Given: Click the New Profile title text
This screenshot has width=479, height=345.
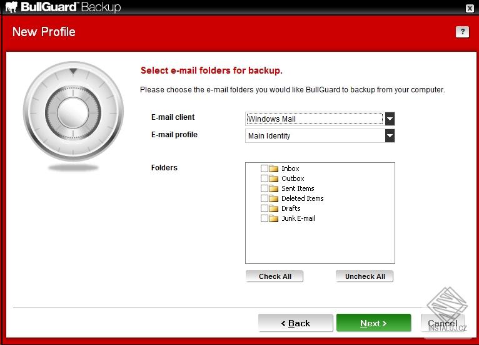Looking at the screenshot, I should point(44,32).
